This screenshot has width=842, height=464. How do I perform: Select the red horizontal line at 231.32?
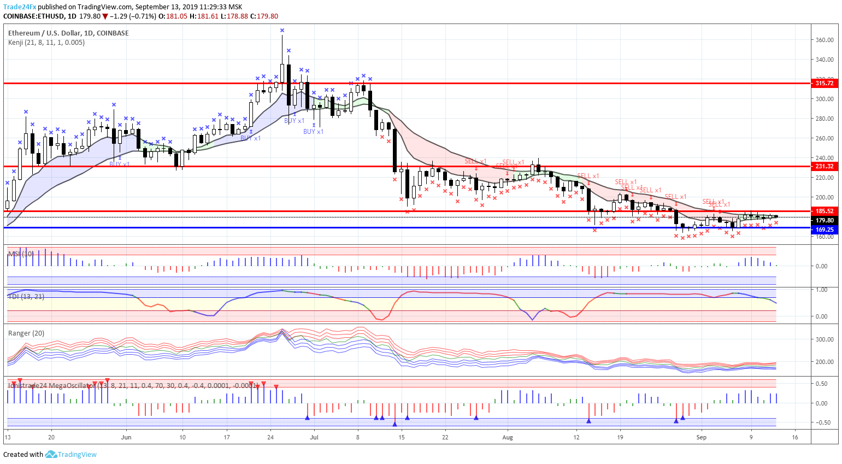click(x=407, y=166)
